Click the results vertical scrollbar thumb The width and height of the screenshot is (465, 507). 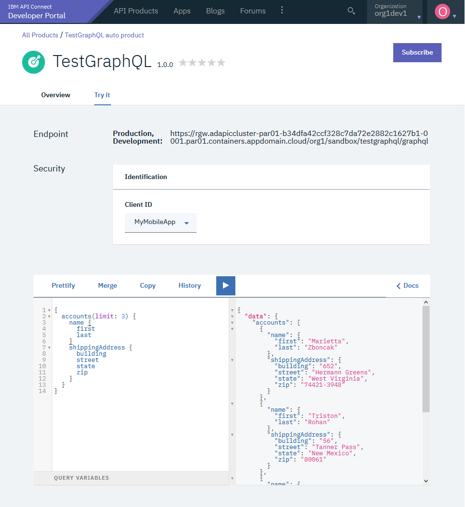tap(426, 359)
